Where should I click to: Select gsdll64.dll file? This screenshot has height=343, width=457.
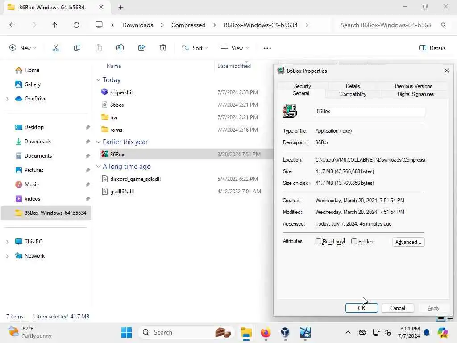point(122,191)
